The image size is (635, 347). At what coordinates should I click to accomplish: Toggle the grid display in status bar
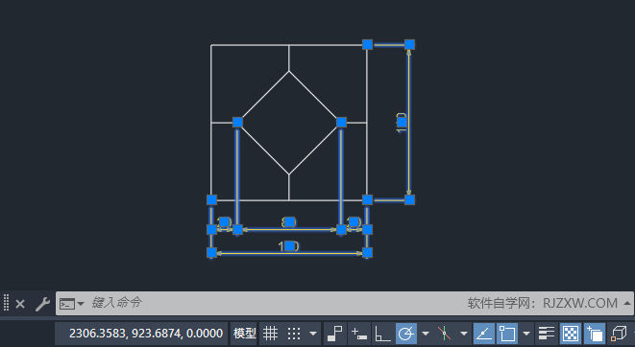(x=270, y=334)
